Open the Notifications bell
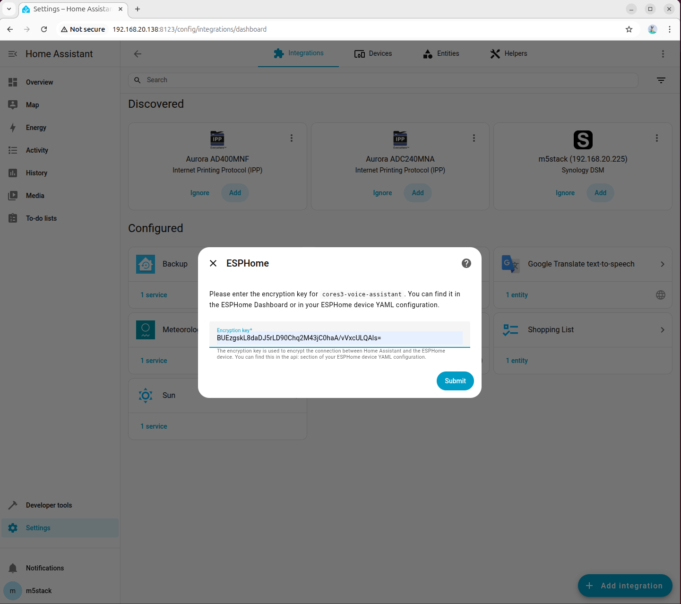 (x=13, y=568)
